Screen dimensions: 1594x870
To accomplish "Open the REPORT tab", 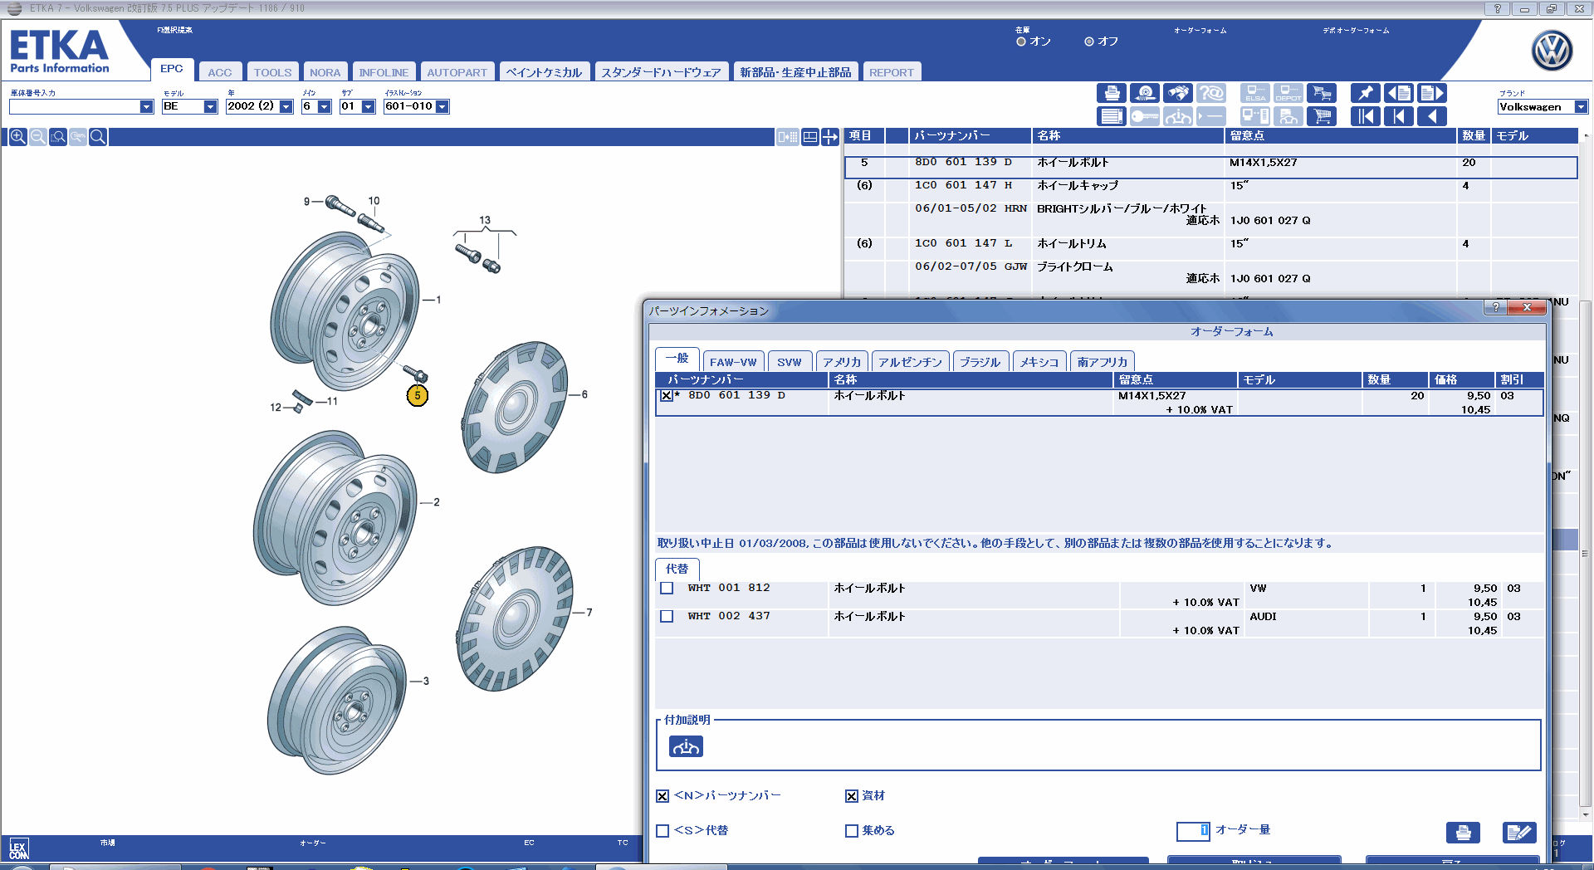I will point(892,72).
